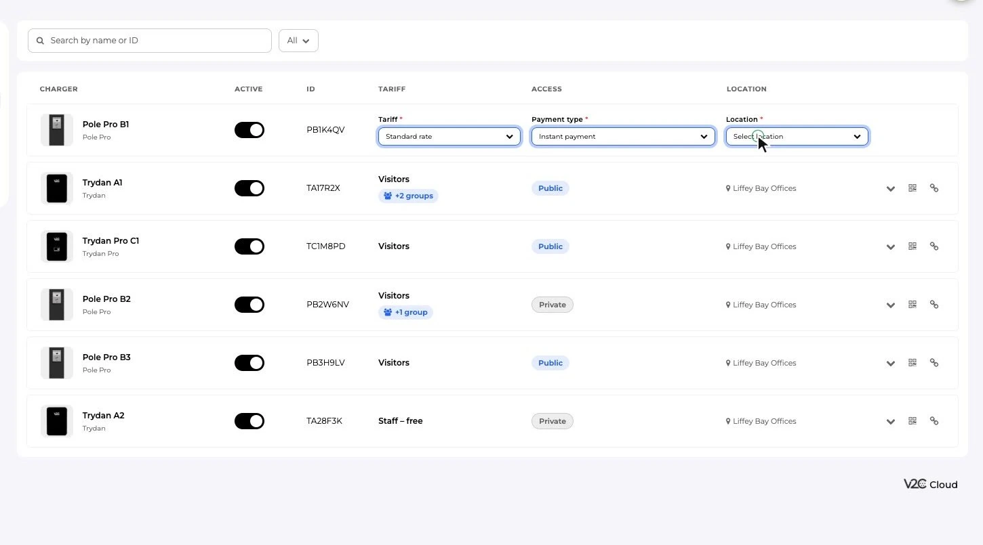Click location pin icon for Trydan A1
Screen dimensions: 983x545
click(x=728, y=188)
